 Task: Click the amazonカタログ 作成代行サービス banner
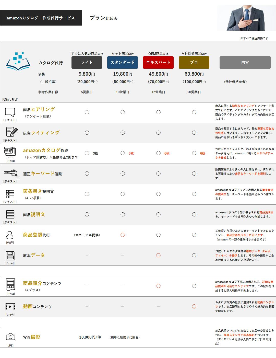pyautogui.click(x=41, y=18)
